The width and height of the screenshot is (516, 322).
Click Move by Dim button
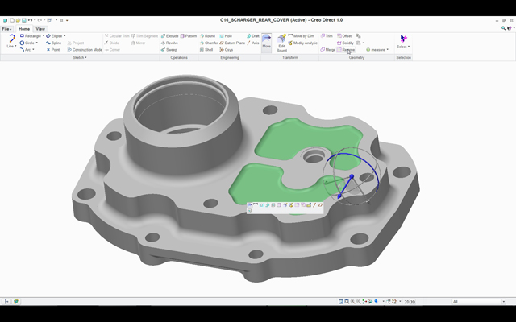point(302,36)
